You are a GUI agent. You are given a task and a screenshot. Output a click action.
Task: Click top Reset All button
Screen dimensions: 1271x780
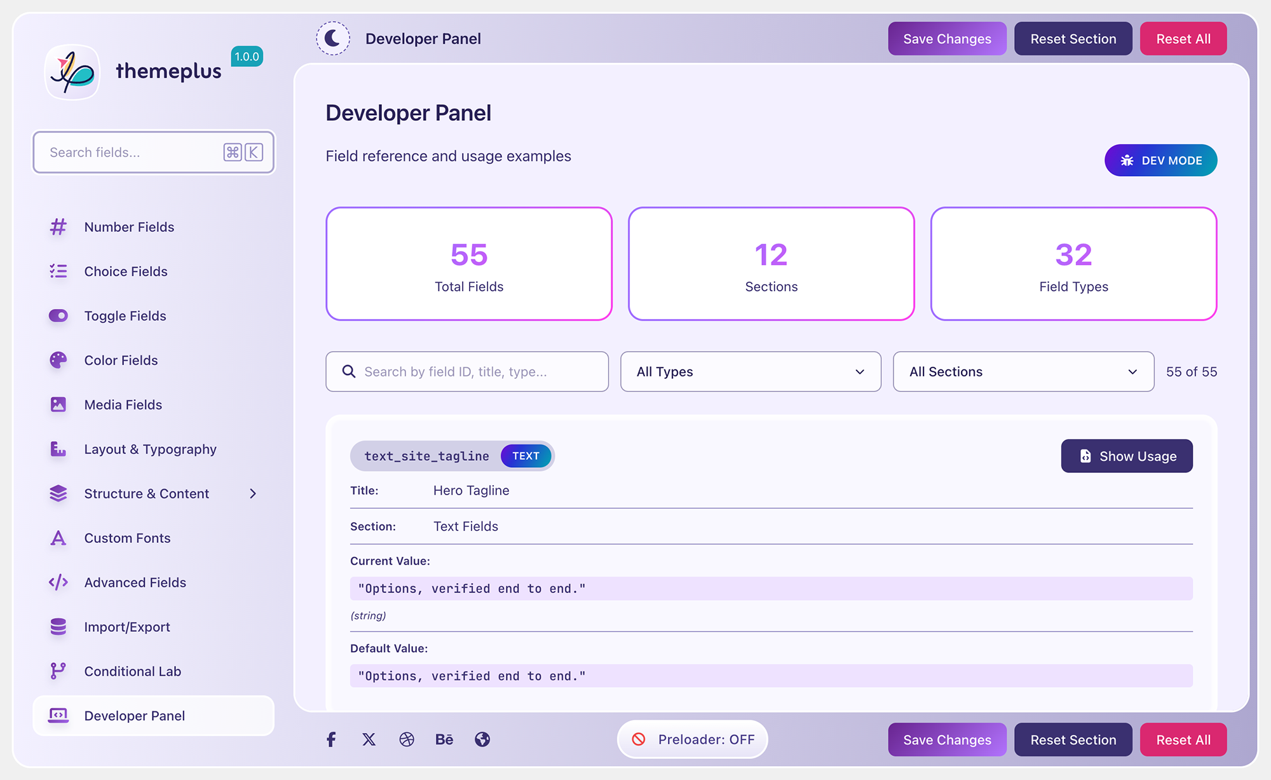[x=1183, y=39]
